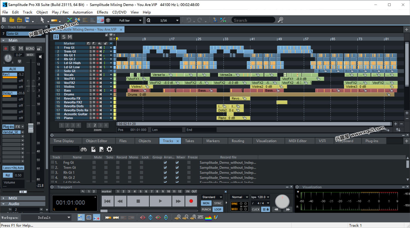Click the fast forward transport button
Image resolution: width=410 pixels, height=228 pixels.
[178, 201]
